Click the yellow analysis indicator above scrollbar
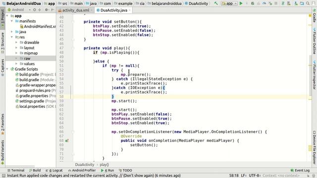Image resolution: width=317 pixels, height=178 pixels. [x=310, y=15]
